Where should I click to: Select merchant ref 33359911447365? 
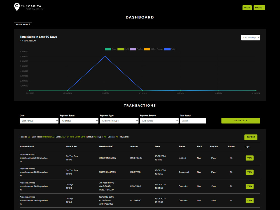107,172
